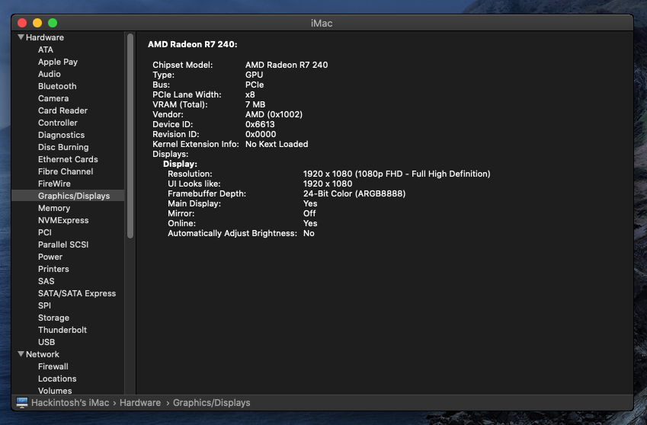
Task: Show the NVMExpress information
Action: (63, 220)
